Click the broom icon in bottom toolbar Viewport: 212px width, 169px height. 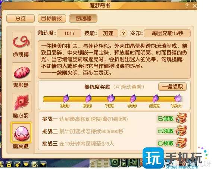click(x=18, y=165)
